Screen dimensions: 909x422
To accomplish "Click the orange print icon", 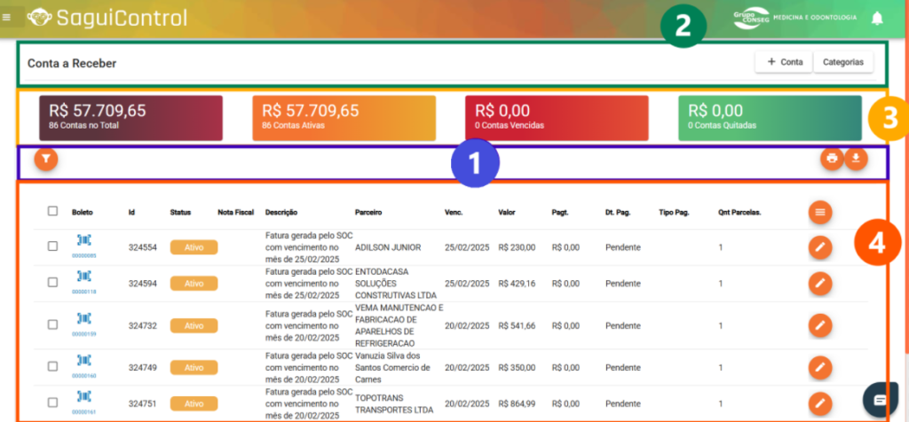I will (831, 160).
